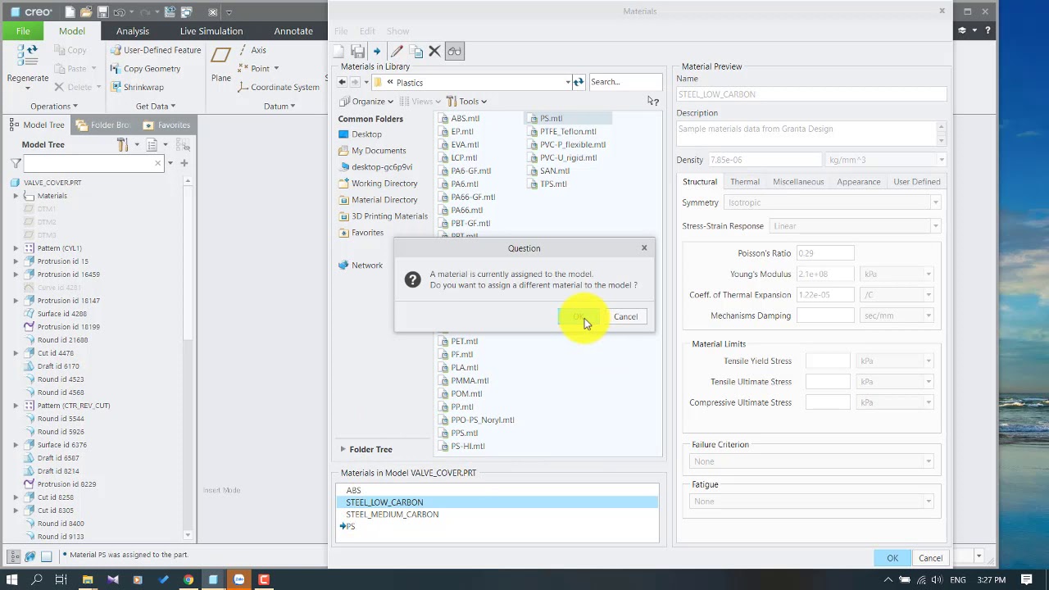Click the context help cursor icon
The image size is (1049, 590).
click(x=652, y=101)
